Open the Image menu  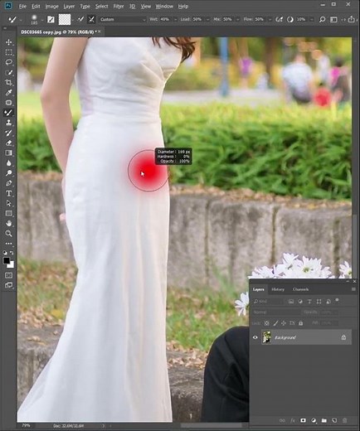coord(51,6)
